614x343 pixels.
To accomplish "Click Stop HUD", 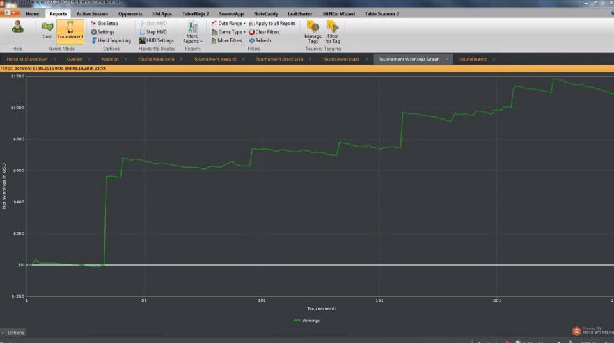I will (x=153, y=32).
